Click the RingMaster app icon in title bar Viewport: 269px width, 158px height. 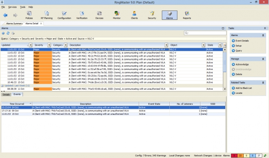point(2,2)
